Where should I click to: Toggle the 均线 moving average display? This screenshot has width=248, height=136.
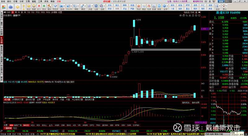click(x=192, y=12)
